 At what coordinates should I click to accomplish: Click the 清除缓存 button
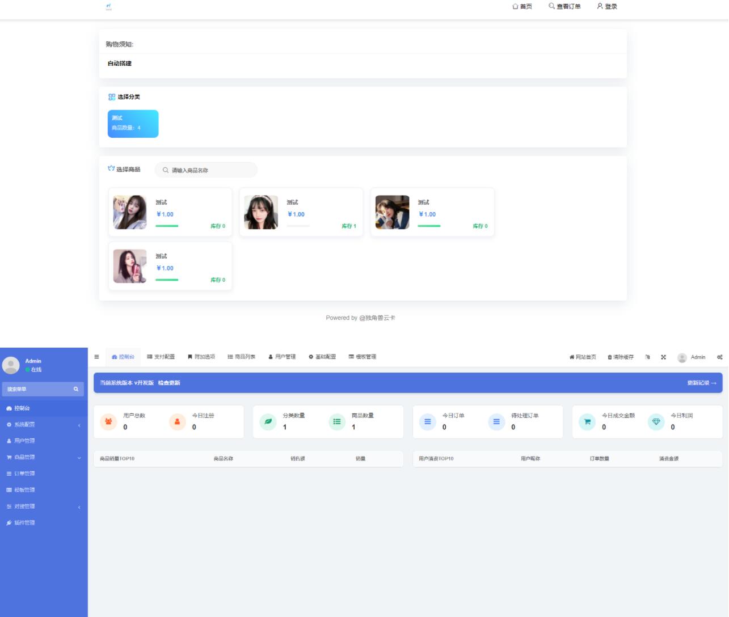(x=620, y=357)
